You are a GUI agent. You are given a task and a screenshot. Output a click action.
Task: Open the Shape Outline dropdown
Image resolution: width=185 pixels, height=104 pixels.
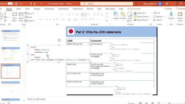click(142, 17)
